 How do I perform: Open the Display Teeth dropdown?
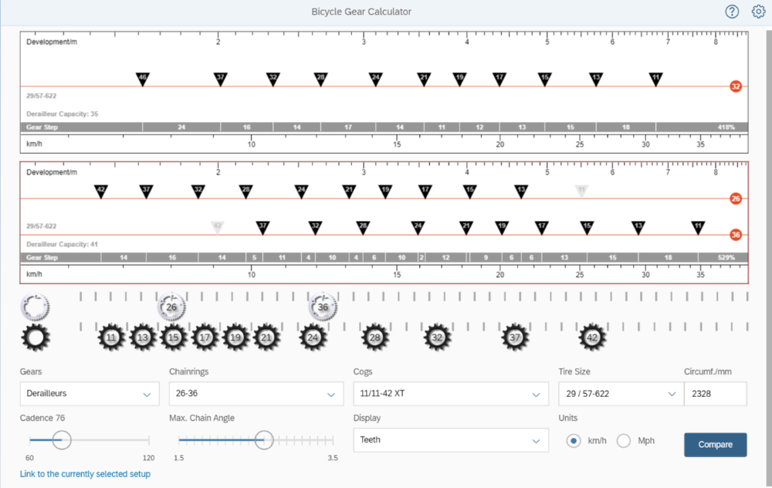tap(451, 440)
